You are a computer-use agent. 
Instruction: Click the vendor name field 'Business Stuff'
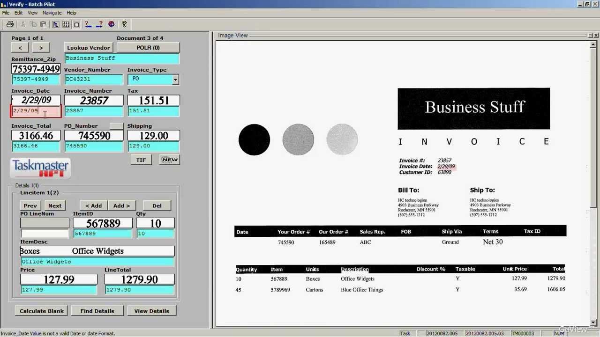[122, 58]
